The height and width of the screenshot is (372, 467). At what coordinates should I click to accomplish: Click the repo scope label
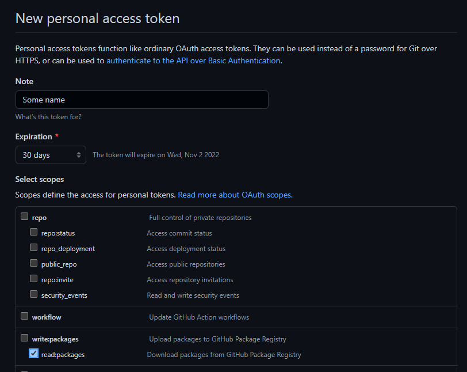pos(39,218)
